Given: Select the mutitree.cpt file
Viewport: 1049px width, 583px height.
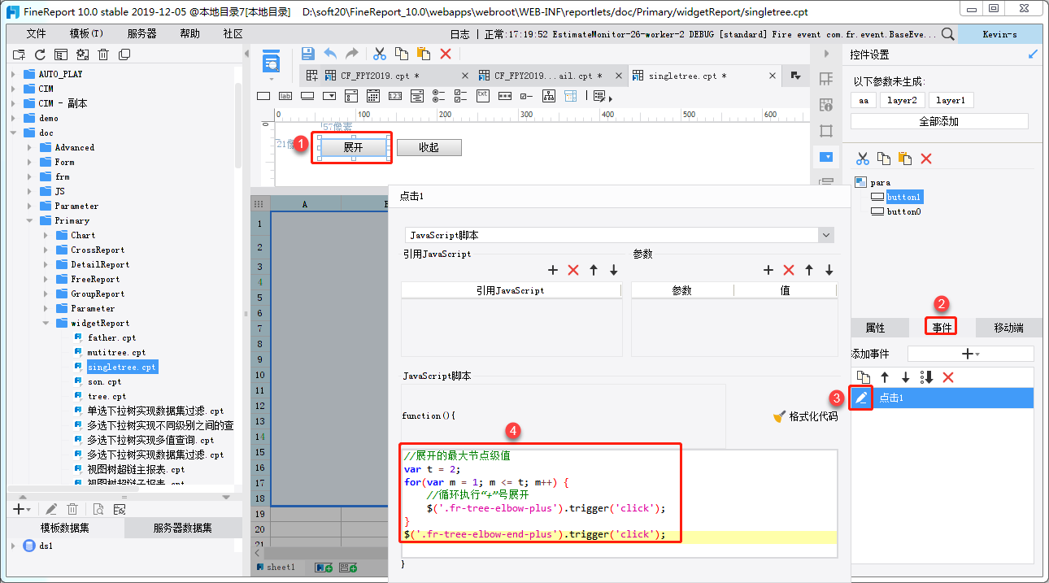Looking at the screenshot, I should click(116, 352).
